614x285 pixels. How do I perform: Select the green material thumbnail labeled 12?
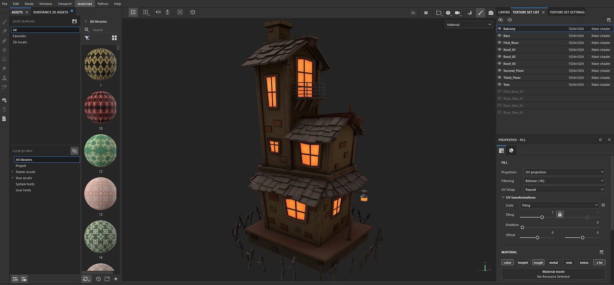[x=100, y=150]
